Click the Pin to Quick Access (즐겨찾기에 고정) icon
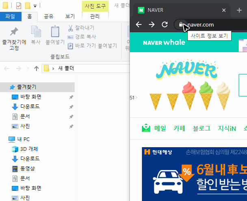Viewport: 247px width, 201px height. click(14, 31)
